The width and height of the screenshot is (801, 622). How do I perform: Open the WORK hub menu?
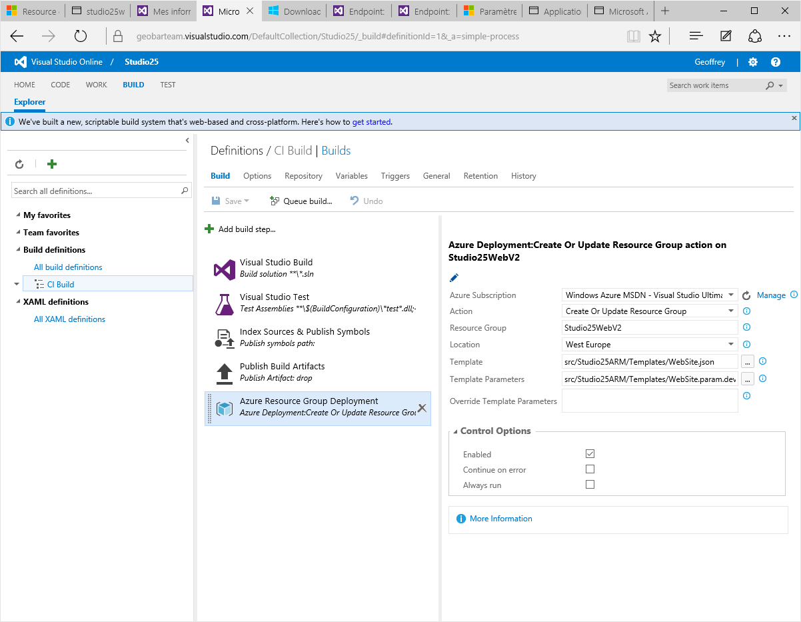coord(97,85)
